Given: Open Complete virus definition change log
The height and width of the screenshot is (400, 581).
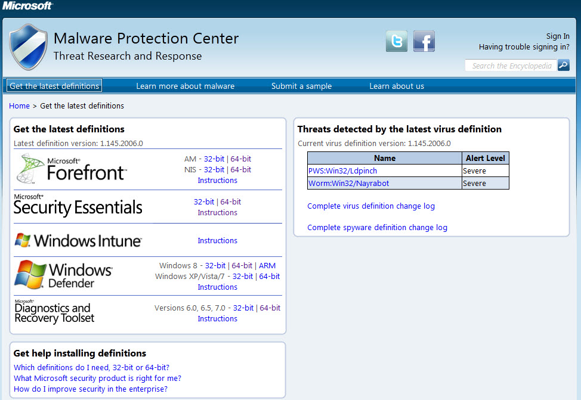Looking at the screenshot, I should click(x=371, y=206).
